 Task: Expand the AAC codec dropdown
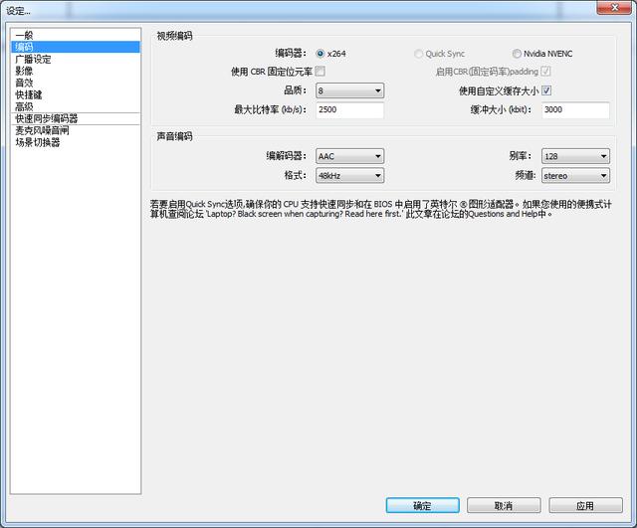349,156
